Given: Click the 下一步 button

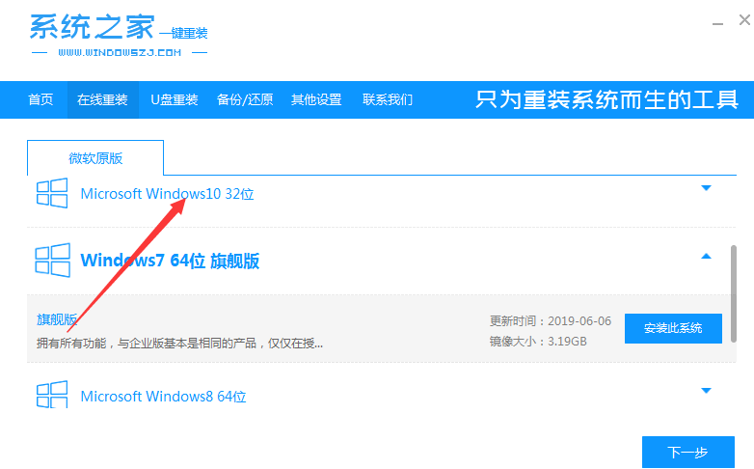Looking at the screenshot, I should click(687, 452).
